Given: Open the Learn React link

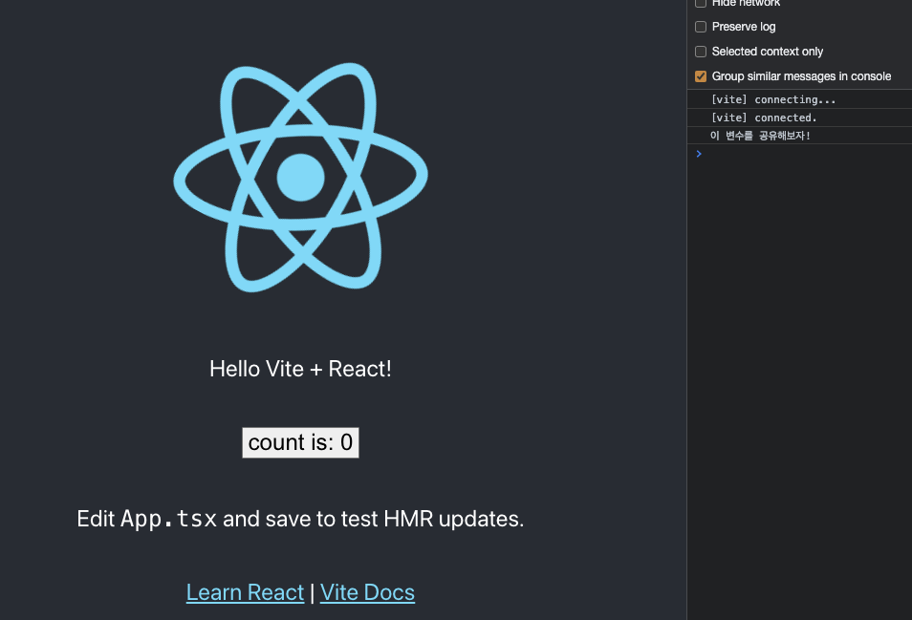Looking at the screenshot, I should click(245, 592).
